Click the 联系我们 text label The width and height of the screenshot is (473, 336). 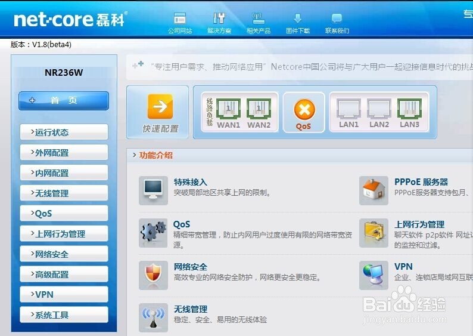(x=337, y=31)
